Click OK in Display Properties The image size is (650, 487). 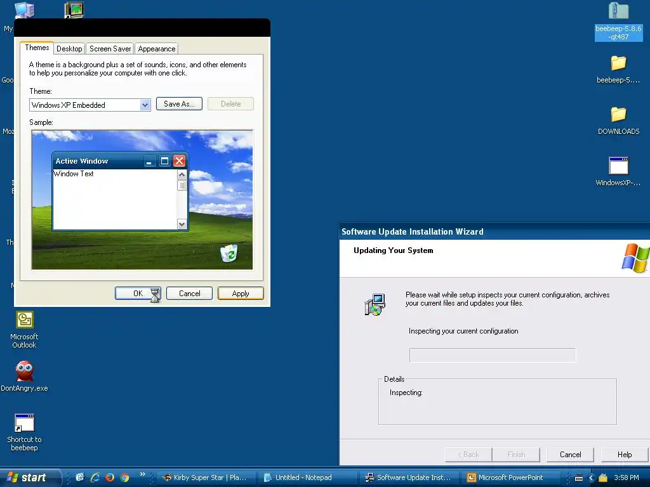click(138, 293)
